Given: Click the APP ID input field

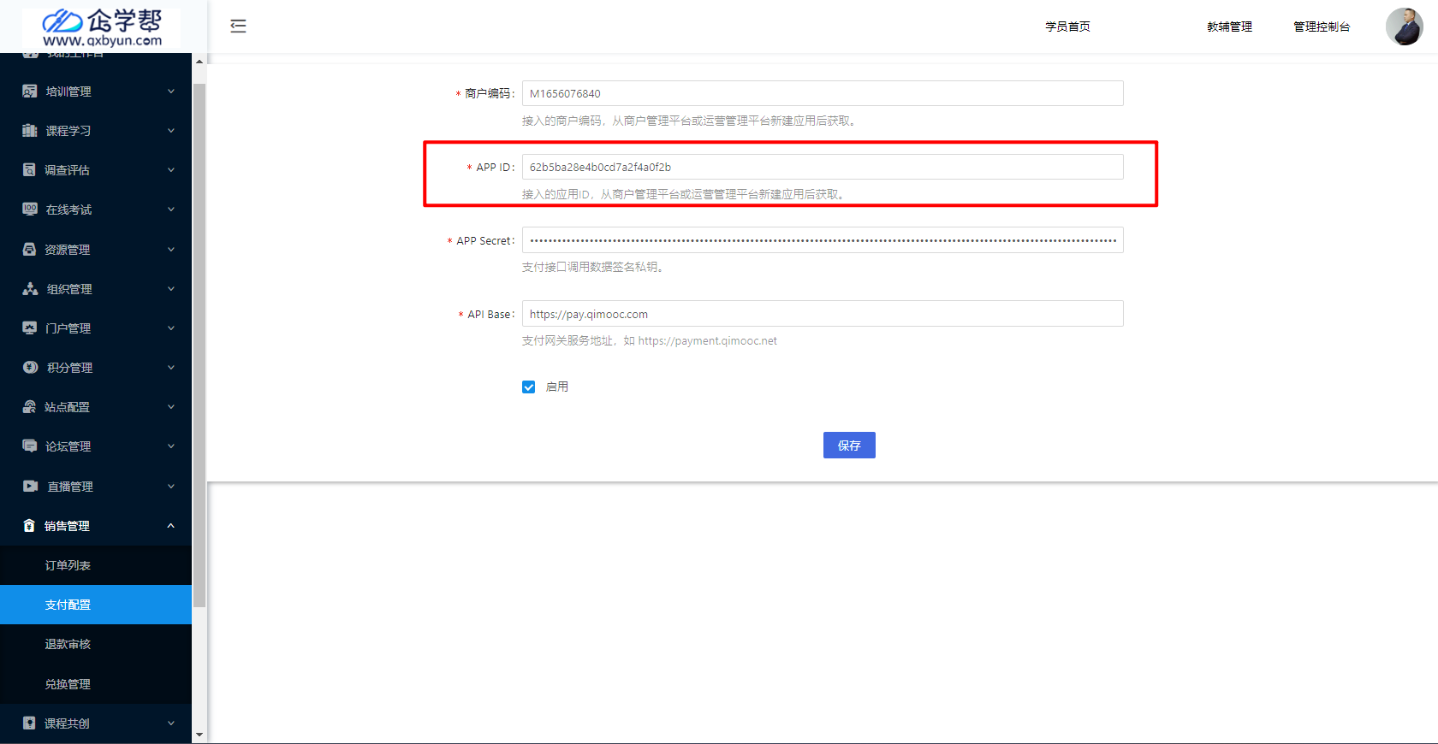Looking at the screenshot, I should click(823, 167).
